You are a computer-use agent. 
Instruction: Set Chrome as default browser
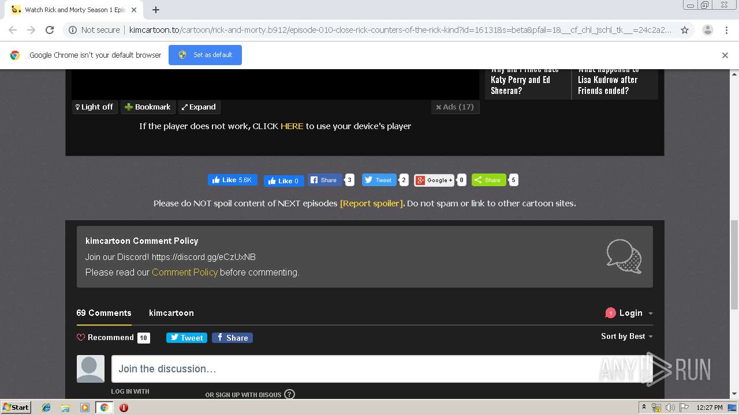point(205,55)
